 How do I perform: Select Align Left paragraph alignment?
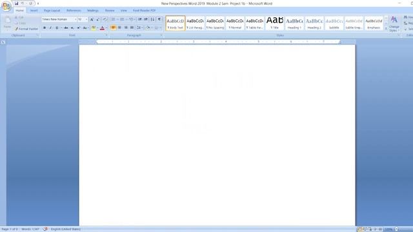click(114, 28)
